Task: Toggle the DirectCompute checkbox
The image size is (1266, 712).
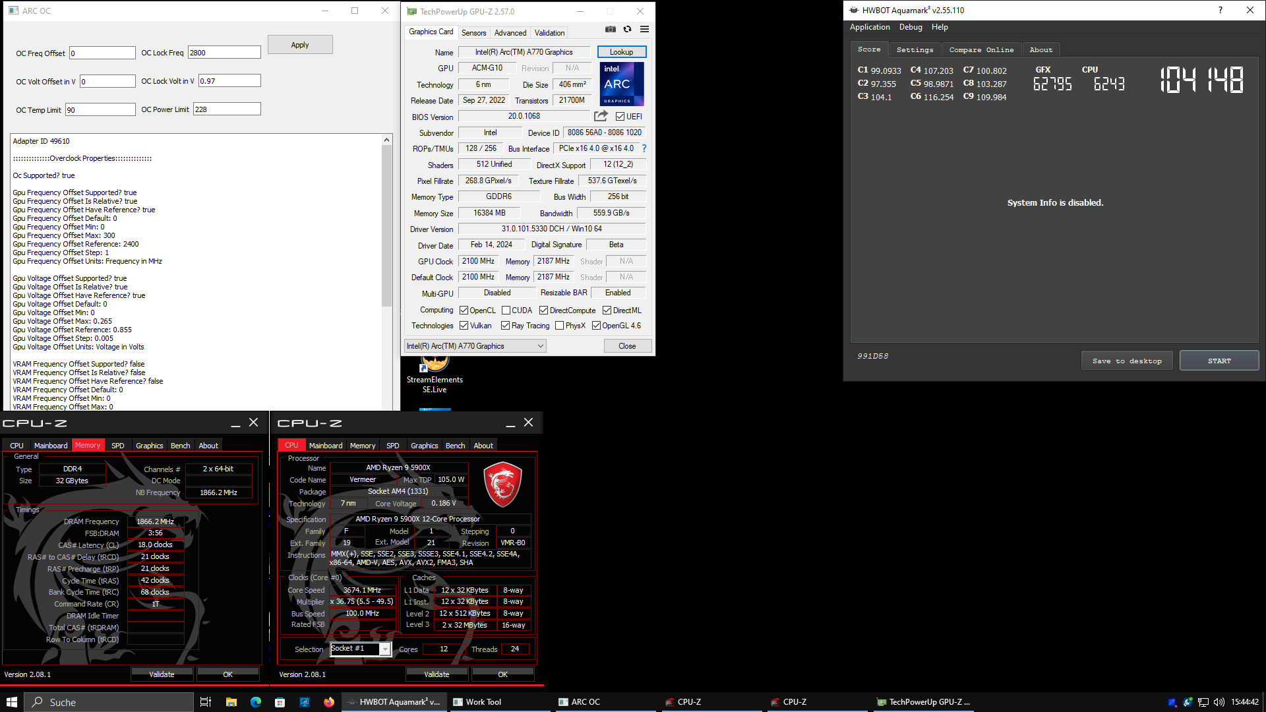Action: tap(544, 311)
